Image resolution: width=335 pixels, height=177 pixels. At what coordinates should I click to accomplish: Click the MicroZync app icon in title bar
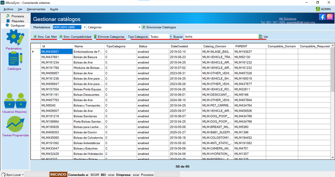coord(3,3)
